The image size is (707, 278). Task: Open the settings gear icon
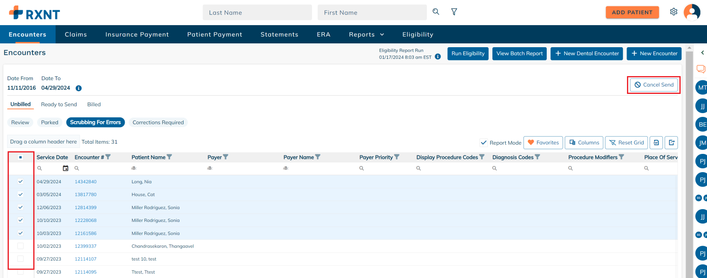[x=673, y=12]
